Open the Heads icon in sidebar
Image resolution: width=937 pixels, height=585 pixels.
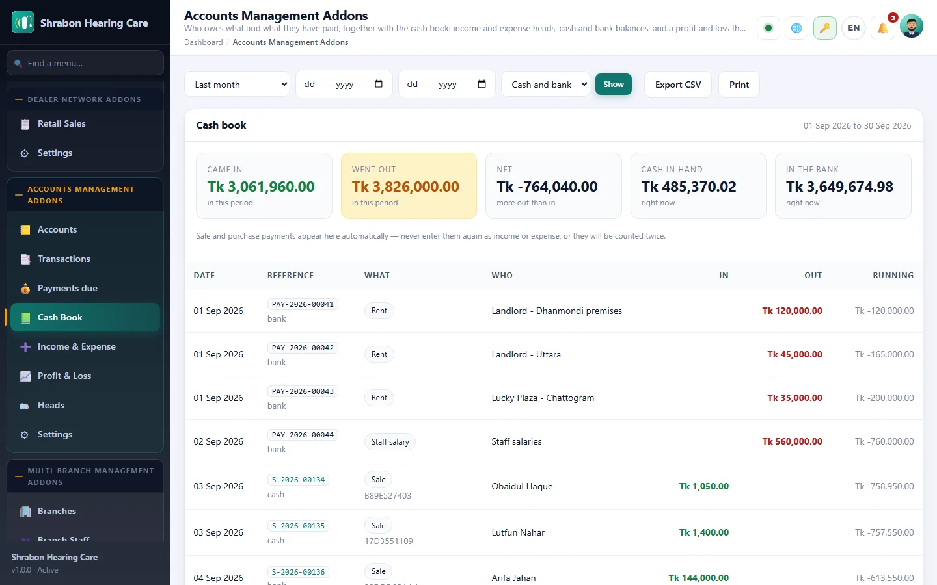click(25, 406)
